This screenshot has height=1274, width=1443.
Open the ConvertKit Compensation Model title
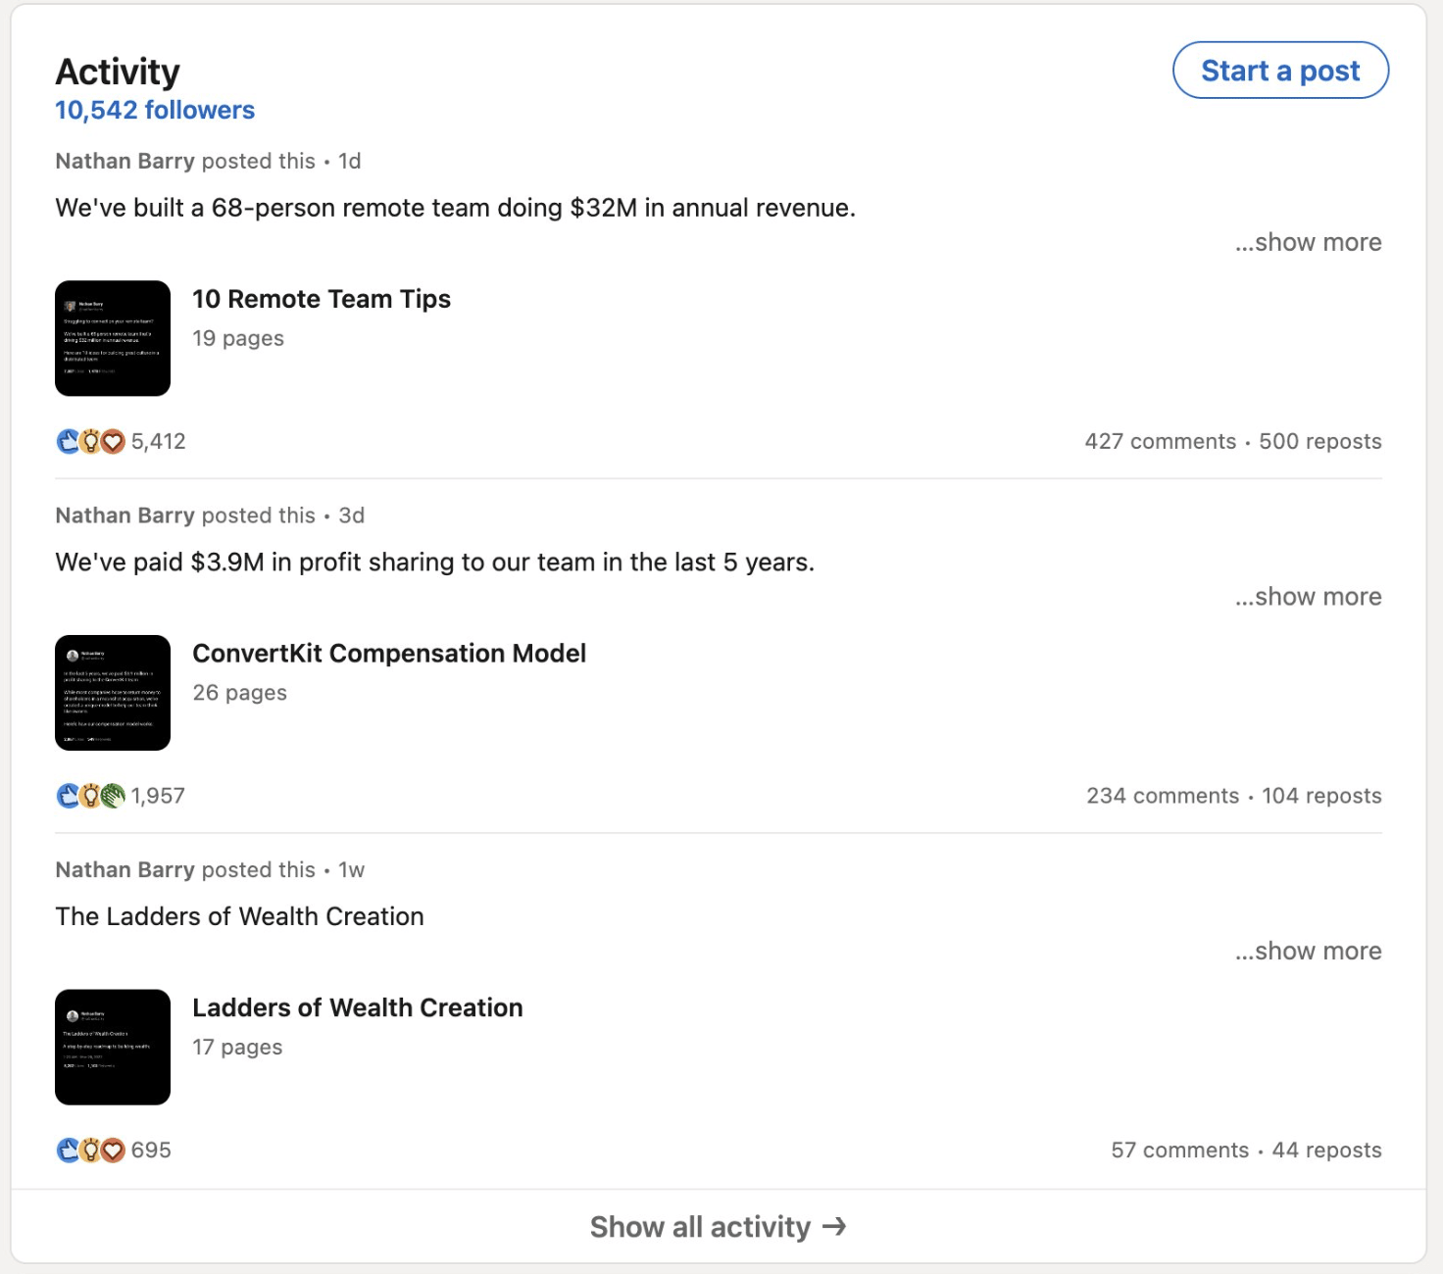click(x=389, y=654)
